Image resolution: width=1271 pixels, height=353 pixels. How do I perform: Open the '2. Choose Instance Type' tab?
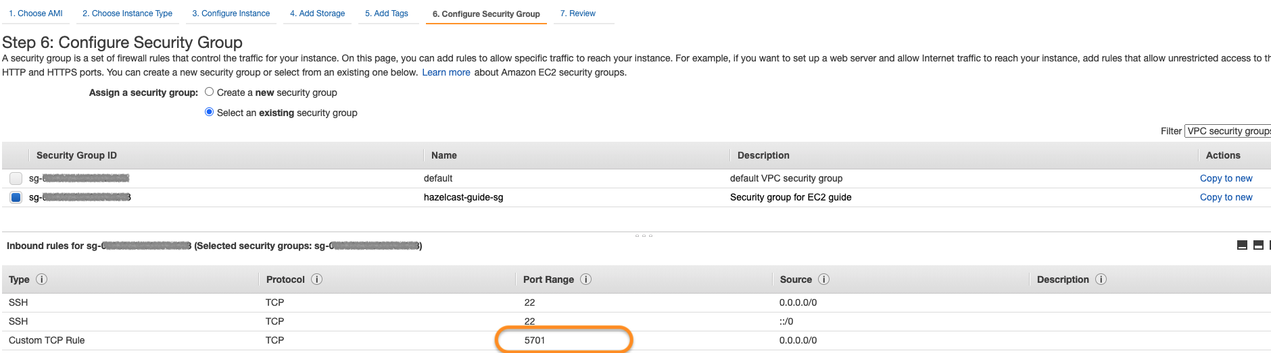(127, 13)
